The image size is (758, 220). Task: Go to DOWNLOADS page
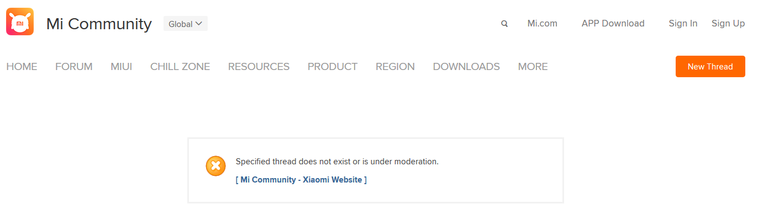tap(466, 67)
